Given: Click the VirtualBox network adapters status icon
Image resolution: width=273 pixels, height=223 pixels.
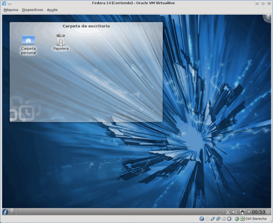Looking at the screenshot, I should click(218, 219).
